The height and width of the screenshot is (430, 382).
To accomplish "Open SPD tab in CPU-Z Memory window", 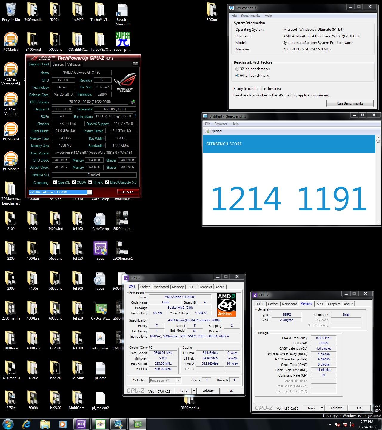I will tap(320, 304).
